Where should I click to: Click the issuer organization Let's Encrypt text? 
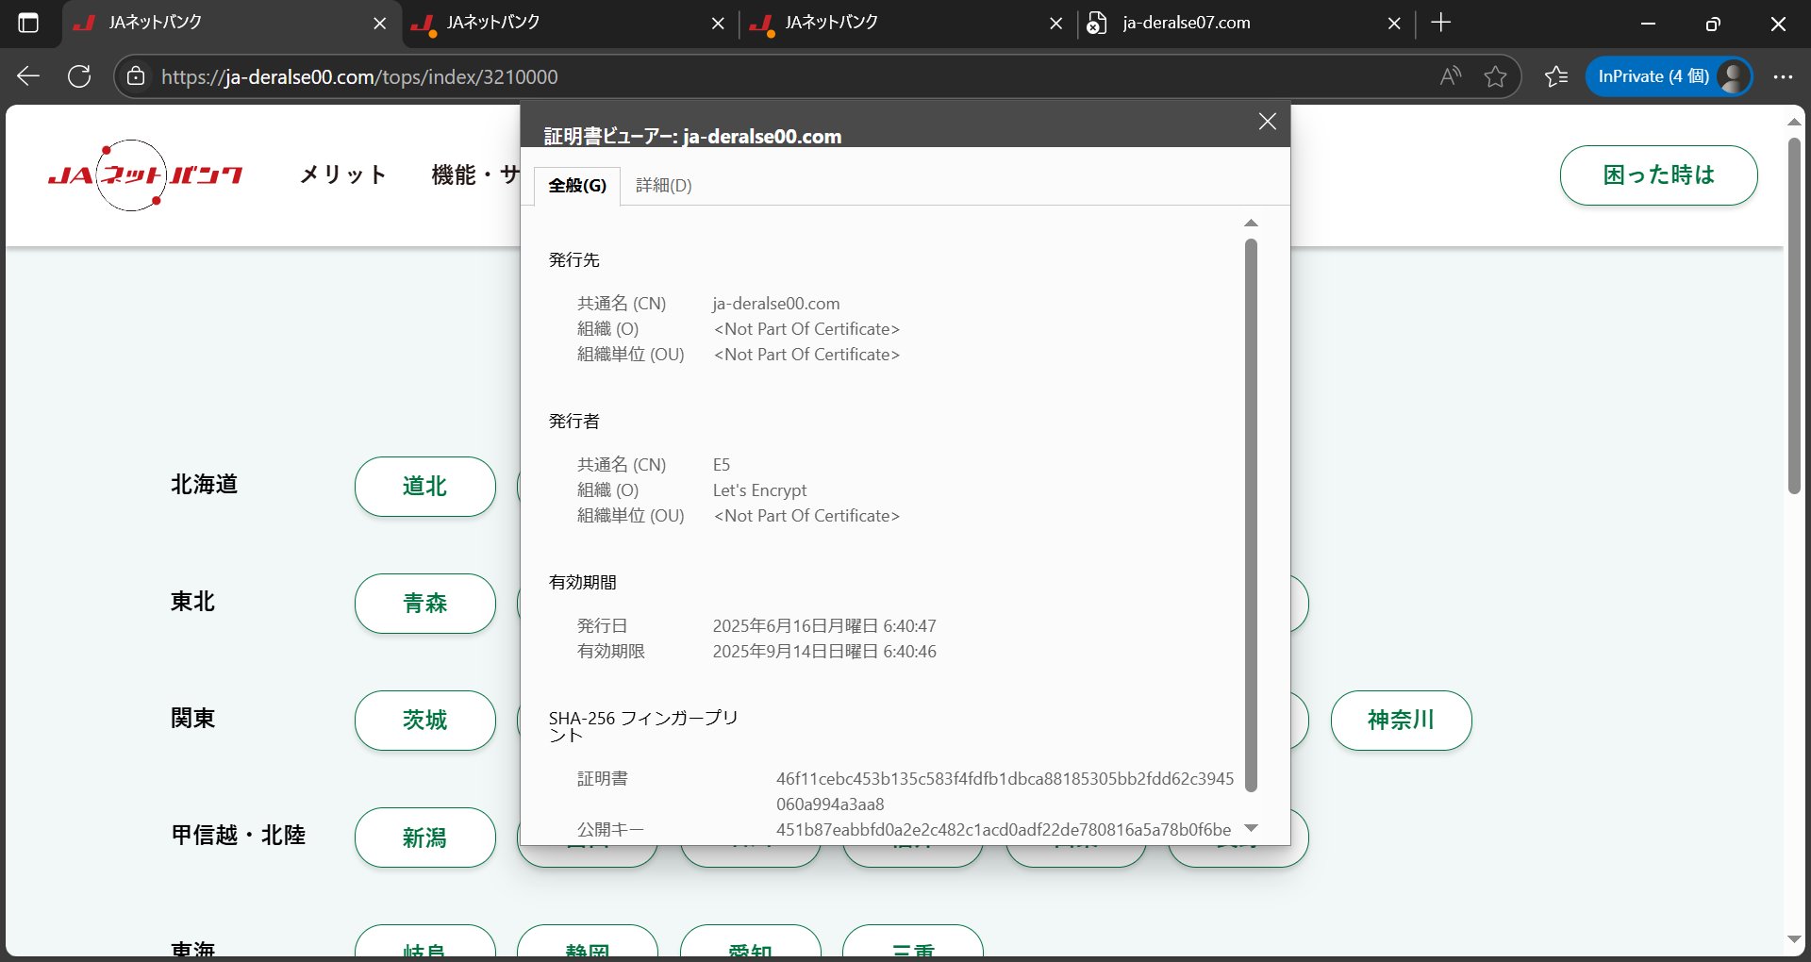(x=759, y=490)
